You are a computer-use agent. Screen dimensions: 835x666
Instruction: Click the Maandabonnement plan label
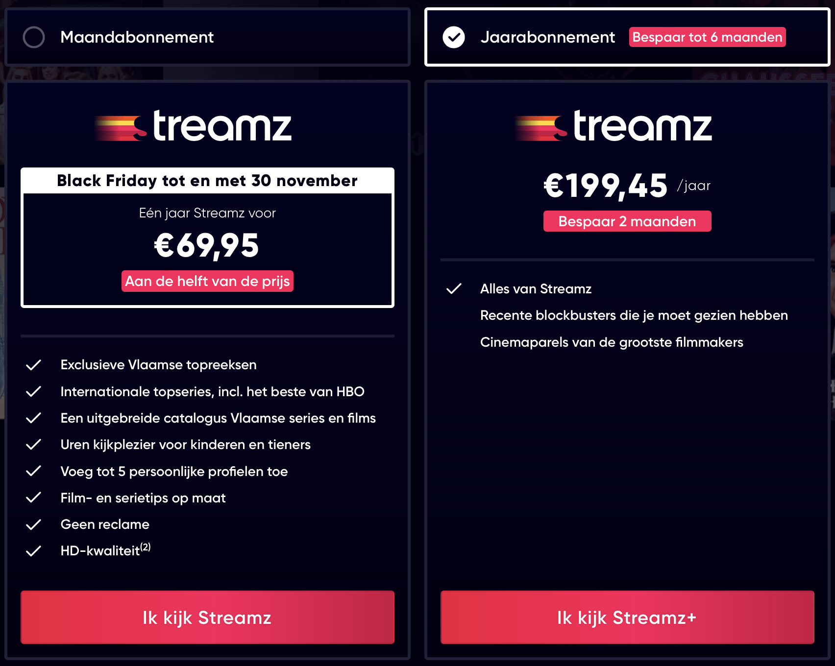(x=137, y=37)
